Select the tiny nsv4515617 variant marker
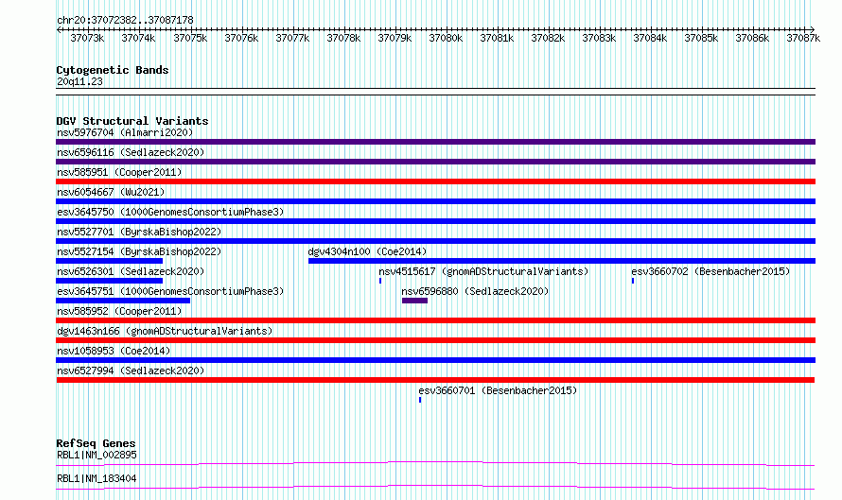The height and width of the screenshot is (500, 842). click(380, 281)
